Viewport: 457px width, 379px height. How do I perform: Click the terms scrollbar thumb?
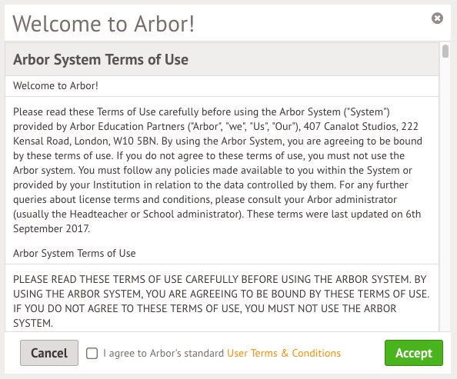tap(445, 52)
